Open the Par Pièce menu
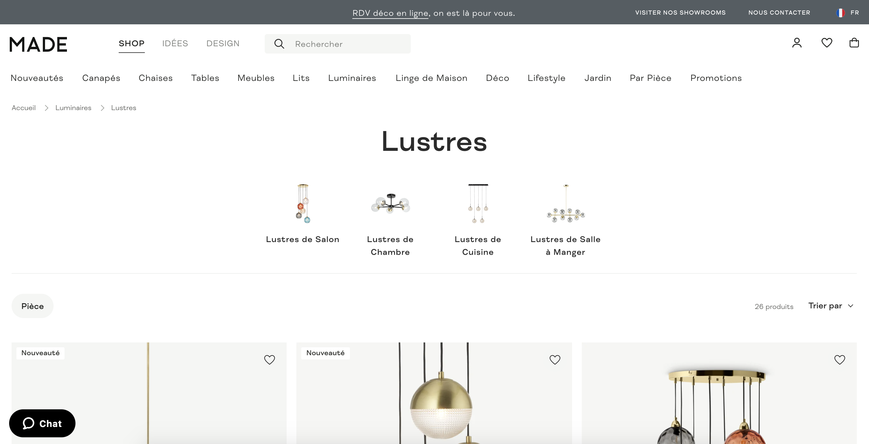The width and height of the screenshot is (869, 444). [x=651, y=78]
